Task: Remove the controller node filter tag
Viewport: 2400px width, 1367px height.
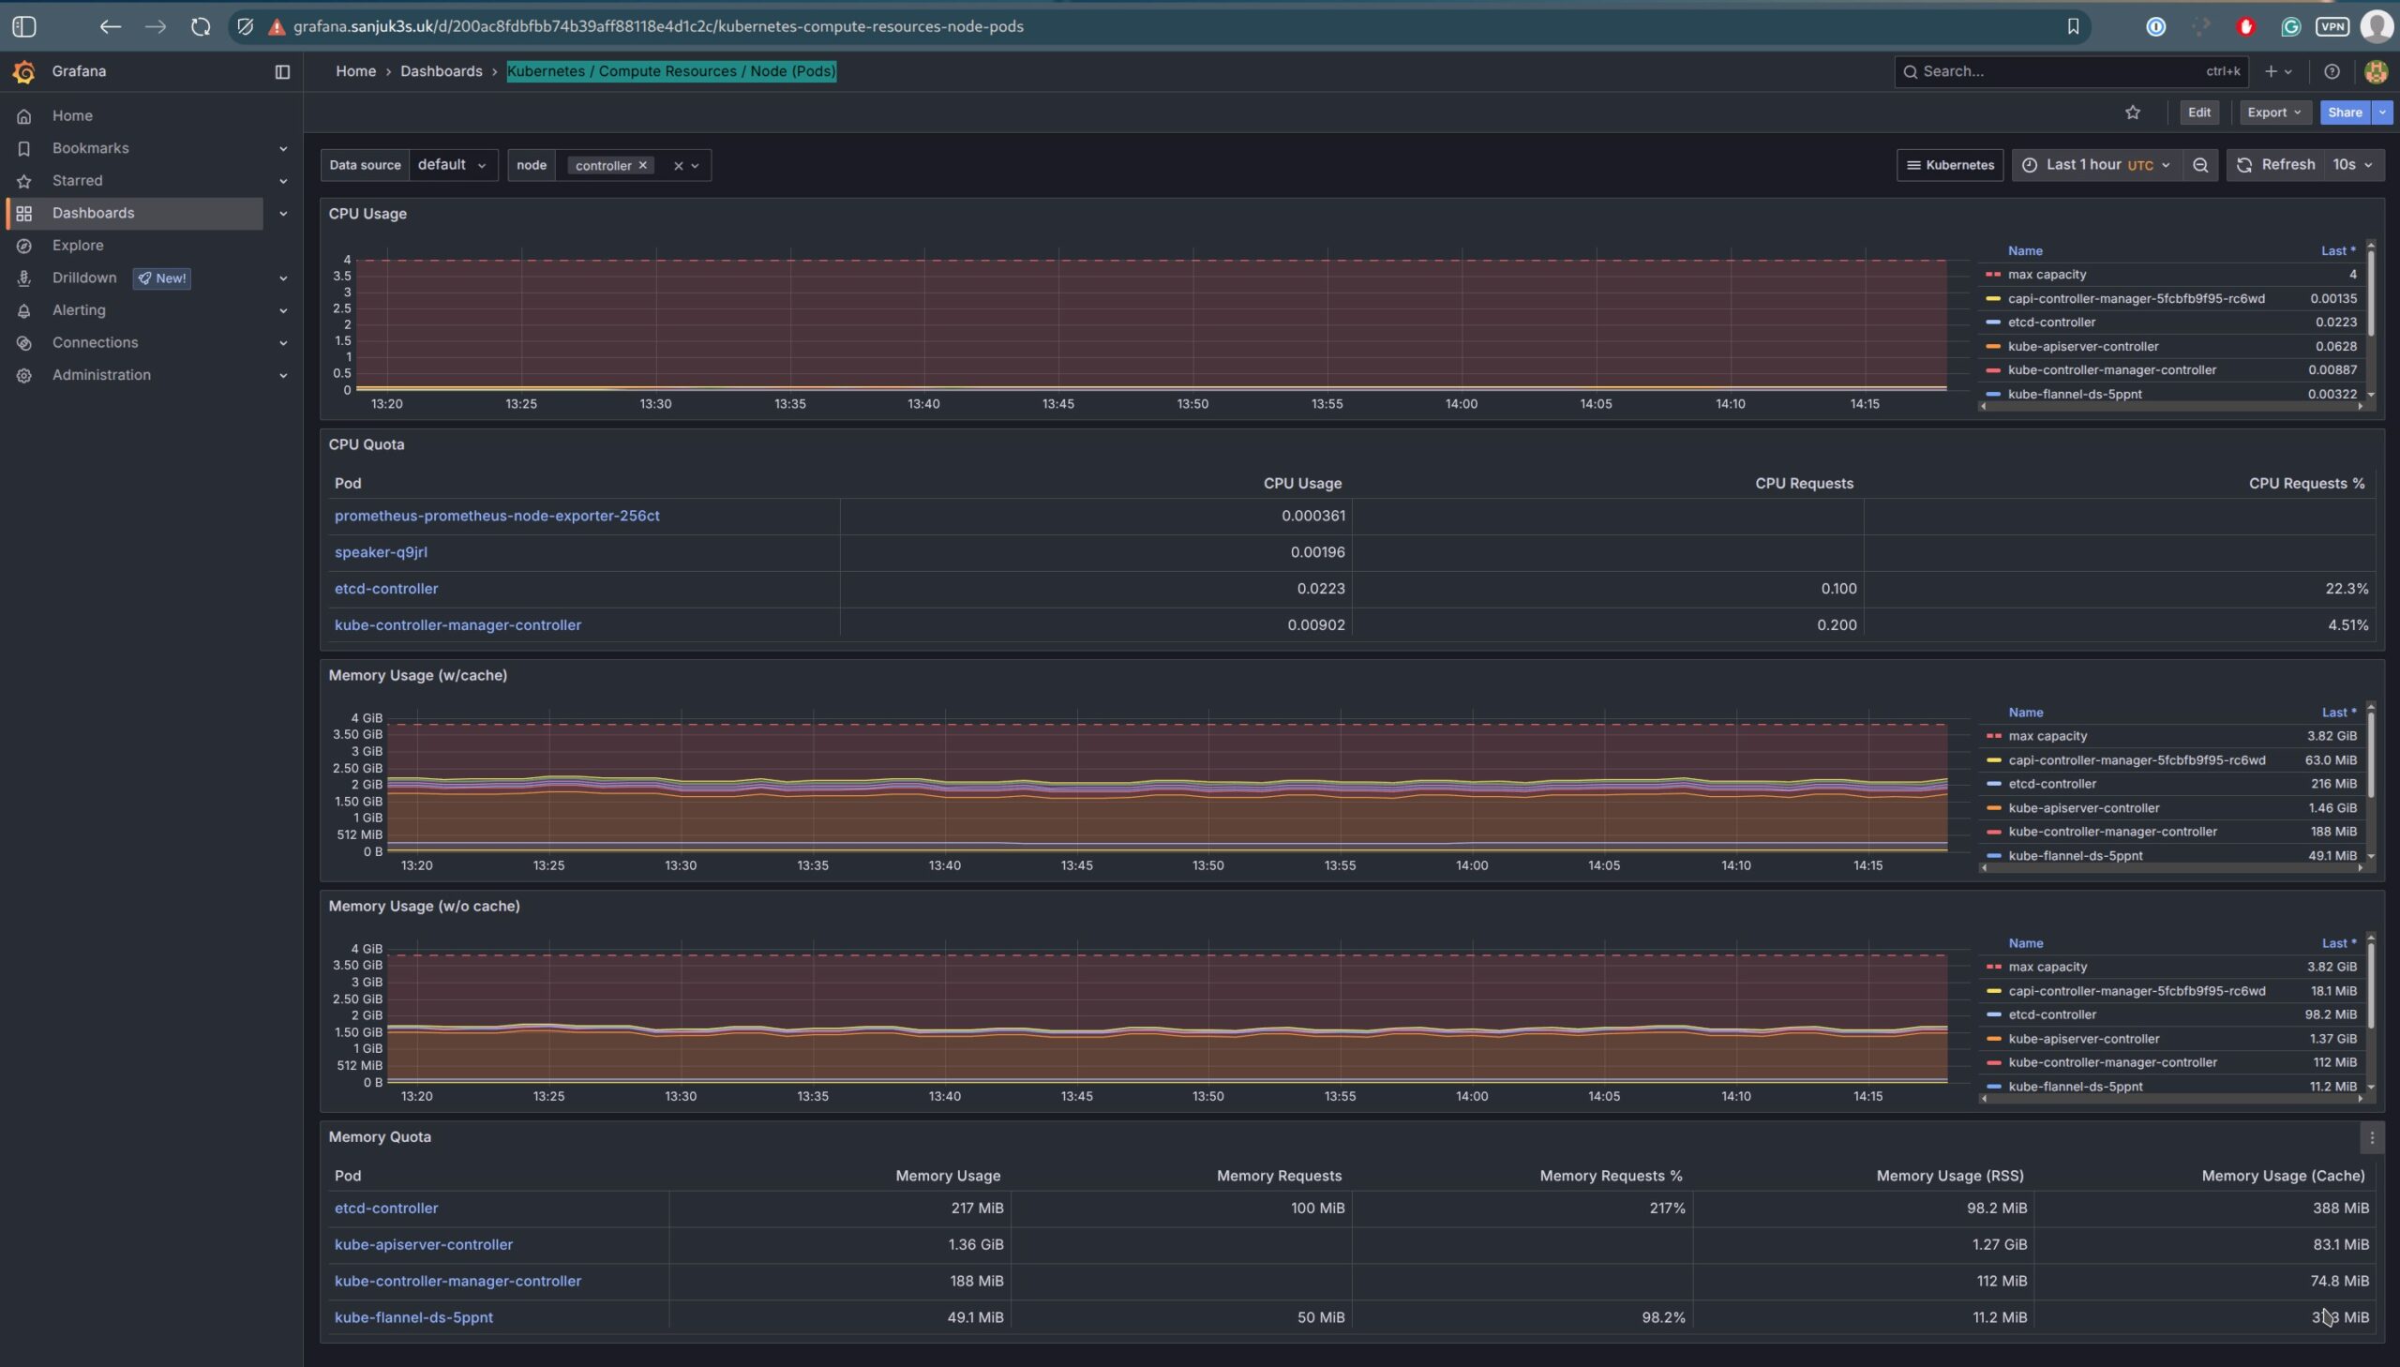Action: [x=643, y=165]
